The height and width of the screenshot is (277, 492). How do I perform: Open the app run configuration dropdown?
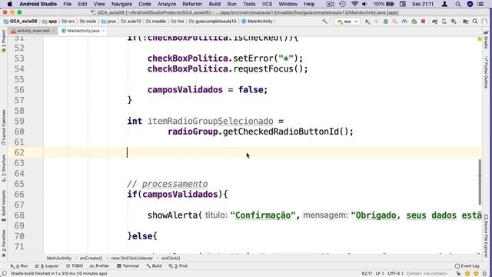click(347, 22)
